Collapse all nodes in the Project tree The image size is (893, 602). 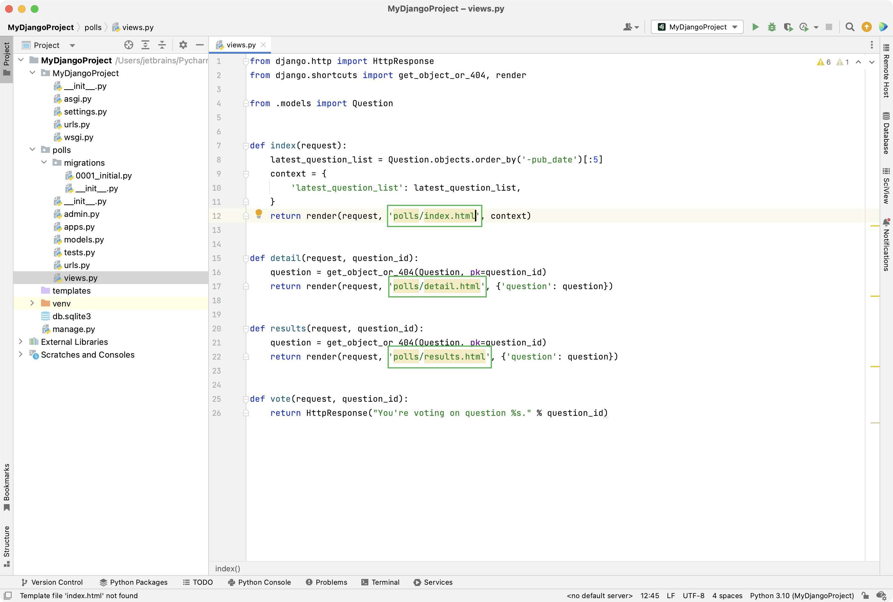[x=162, y=45]
